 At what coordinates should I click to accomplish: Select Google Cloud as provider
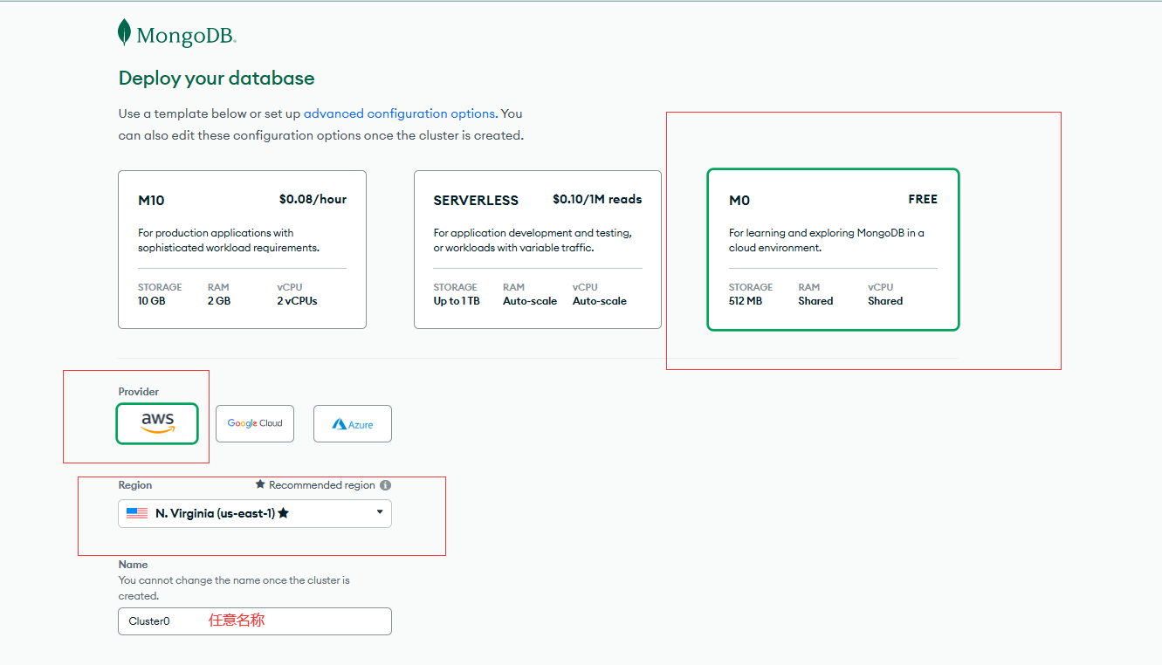pos(255,423)
